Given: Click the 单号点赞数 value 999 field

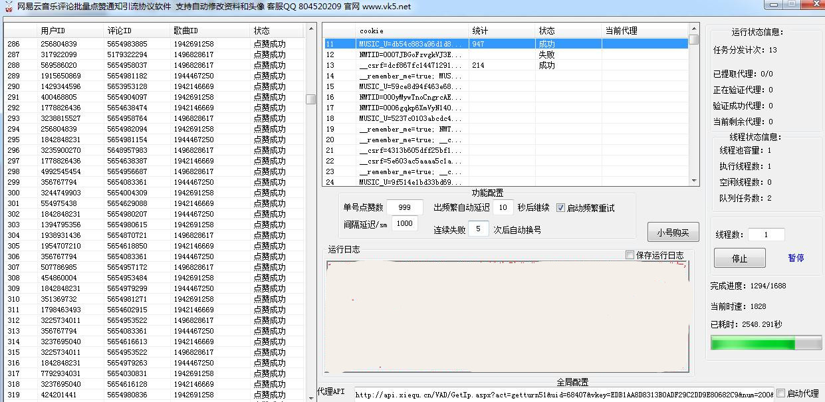Looking at the screenshot, I should pyautogui.click(x=405, y=207).
